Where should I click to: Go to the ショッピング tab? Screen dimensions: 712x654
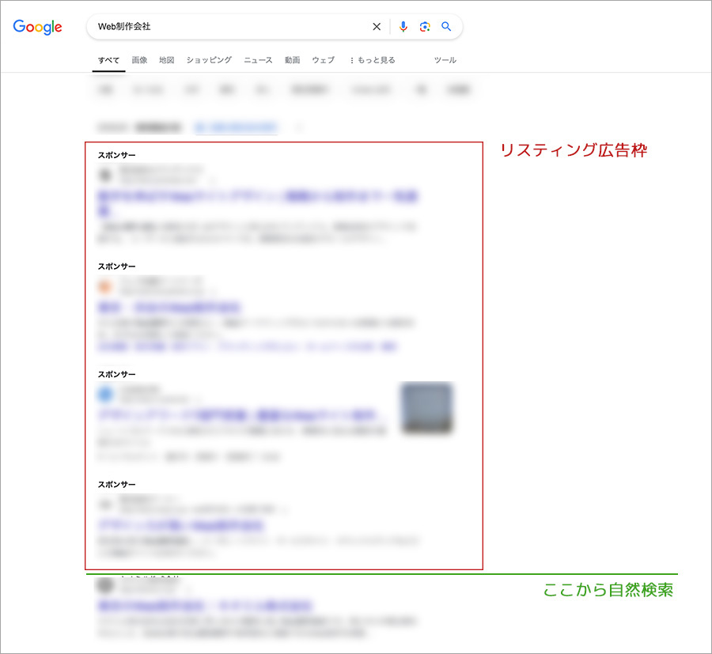click(209, 60)
